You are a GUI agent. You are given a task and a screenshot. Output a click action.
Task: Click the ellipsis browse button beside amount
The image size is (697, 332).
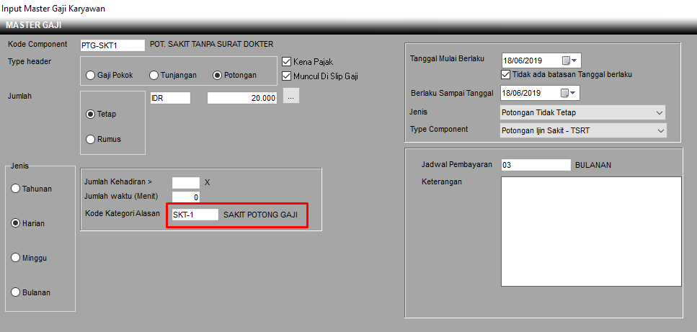click(290, 97)
